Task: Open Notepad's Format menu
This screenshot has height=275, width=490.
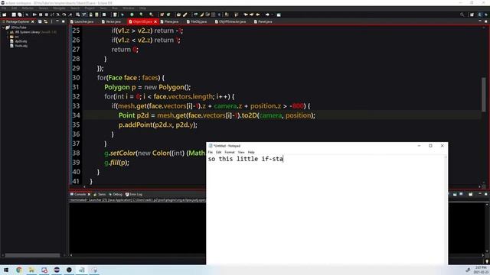Action: click(230, 152)
